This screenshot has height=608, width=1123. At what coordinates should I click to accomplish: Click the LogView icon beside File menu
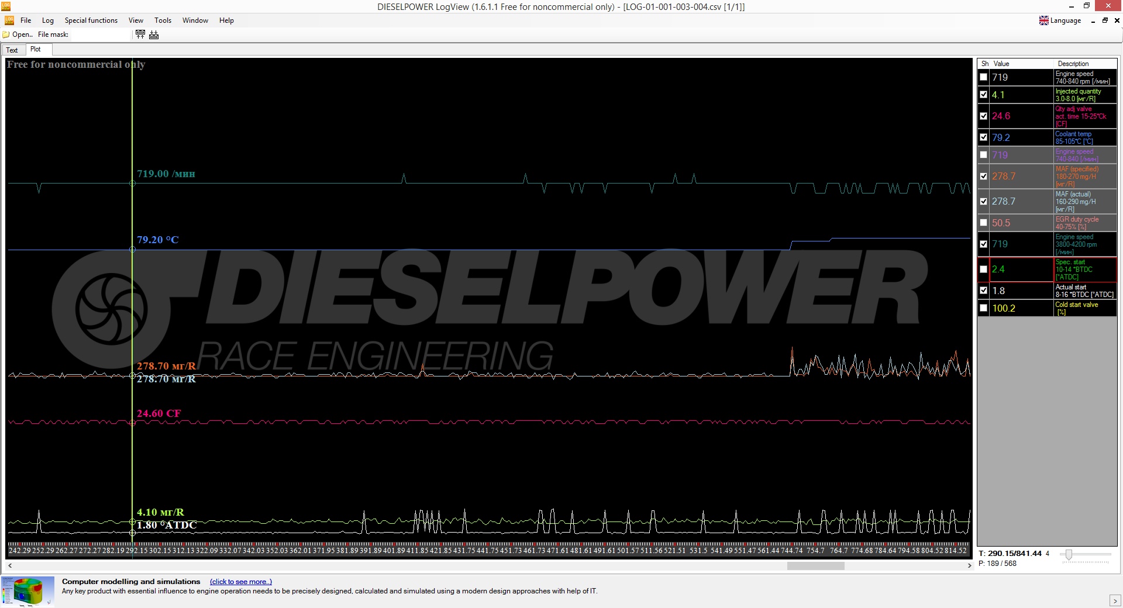tap(9, 20)
